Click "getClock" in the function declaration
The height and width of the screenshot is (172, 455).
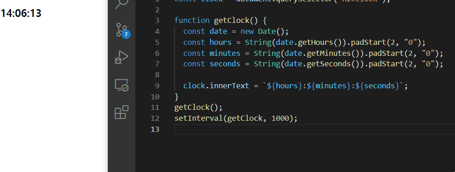(232, 20)
